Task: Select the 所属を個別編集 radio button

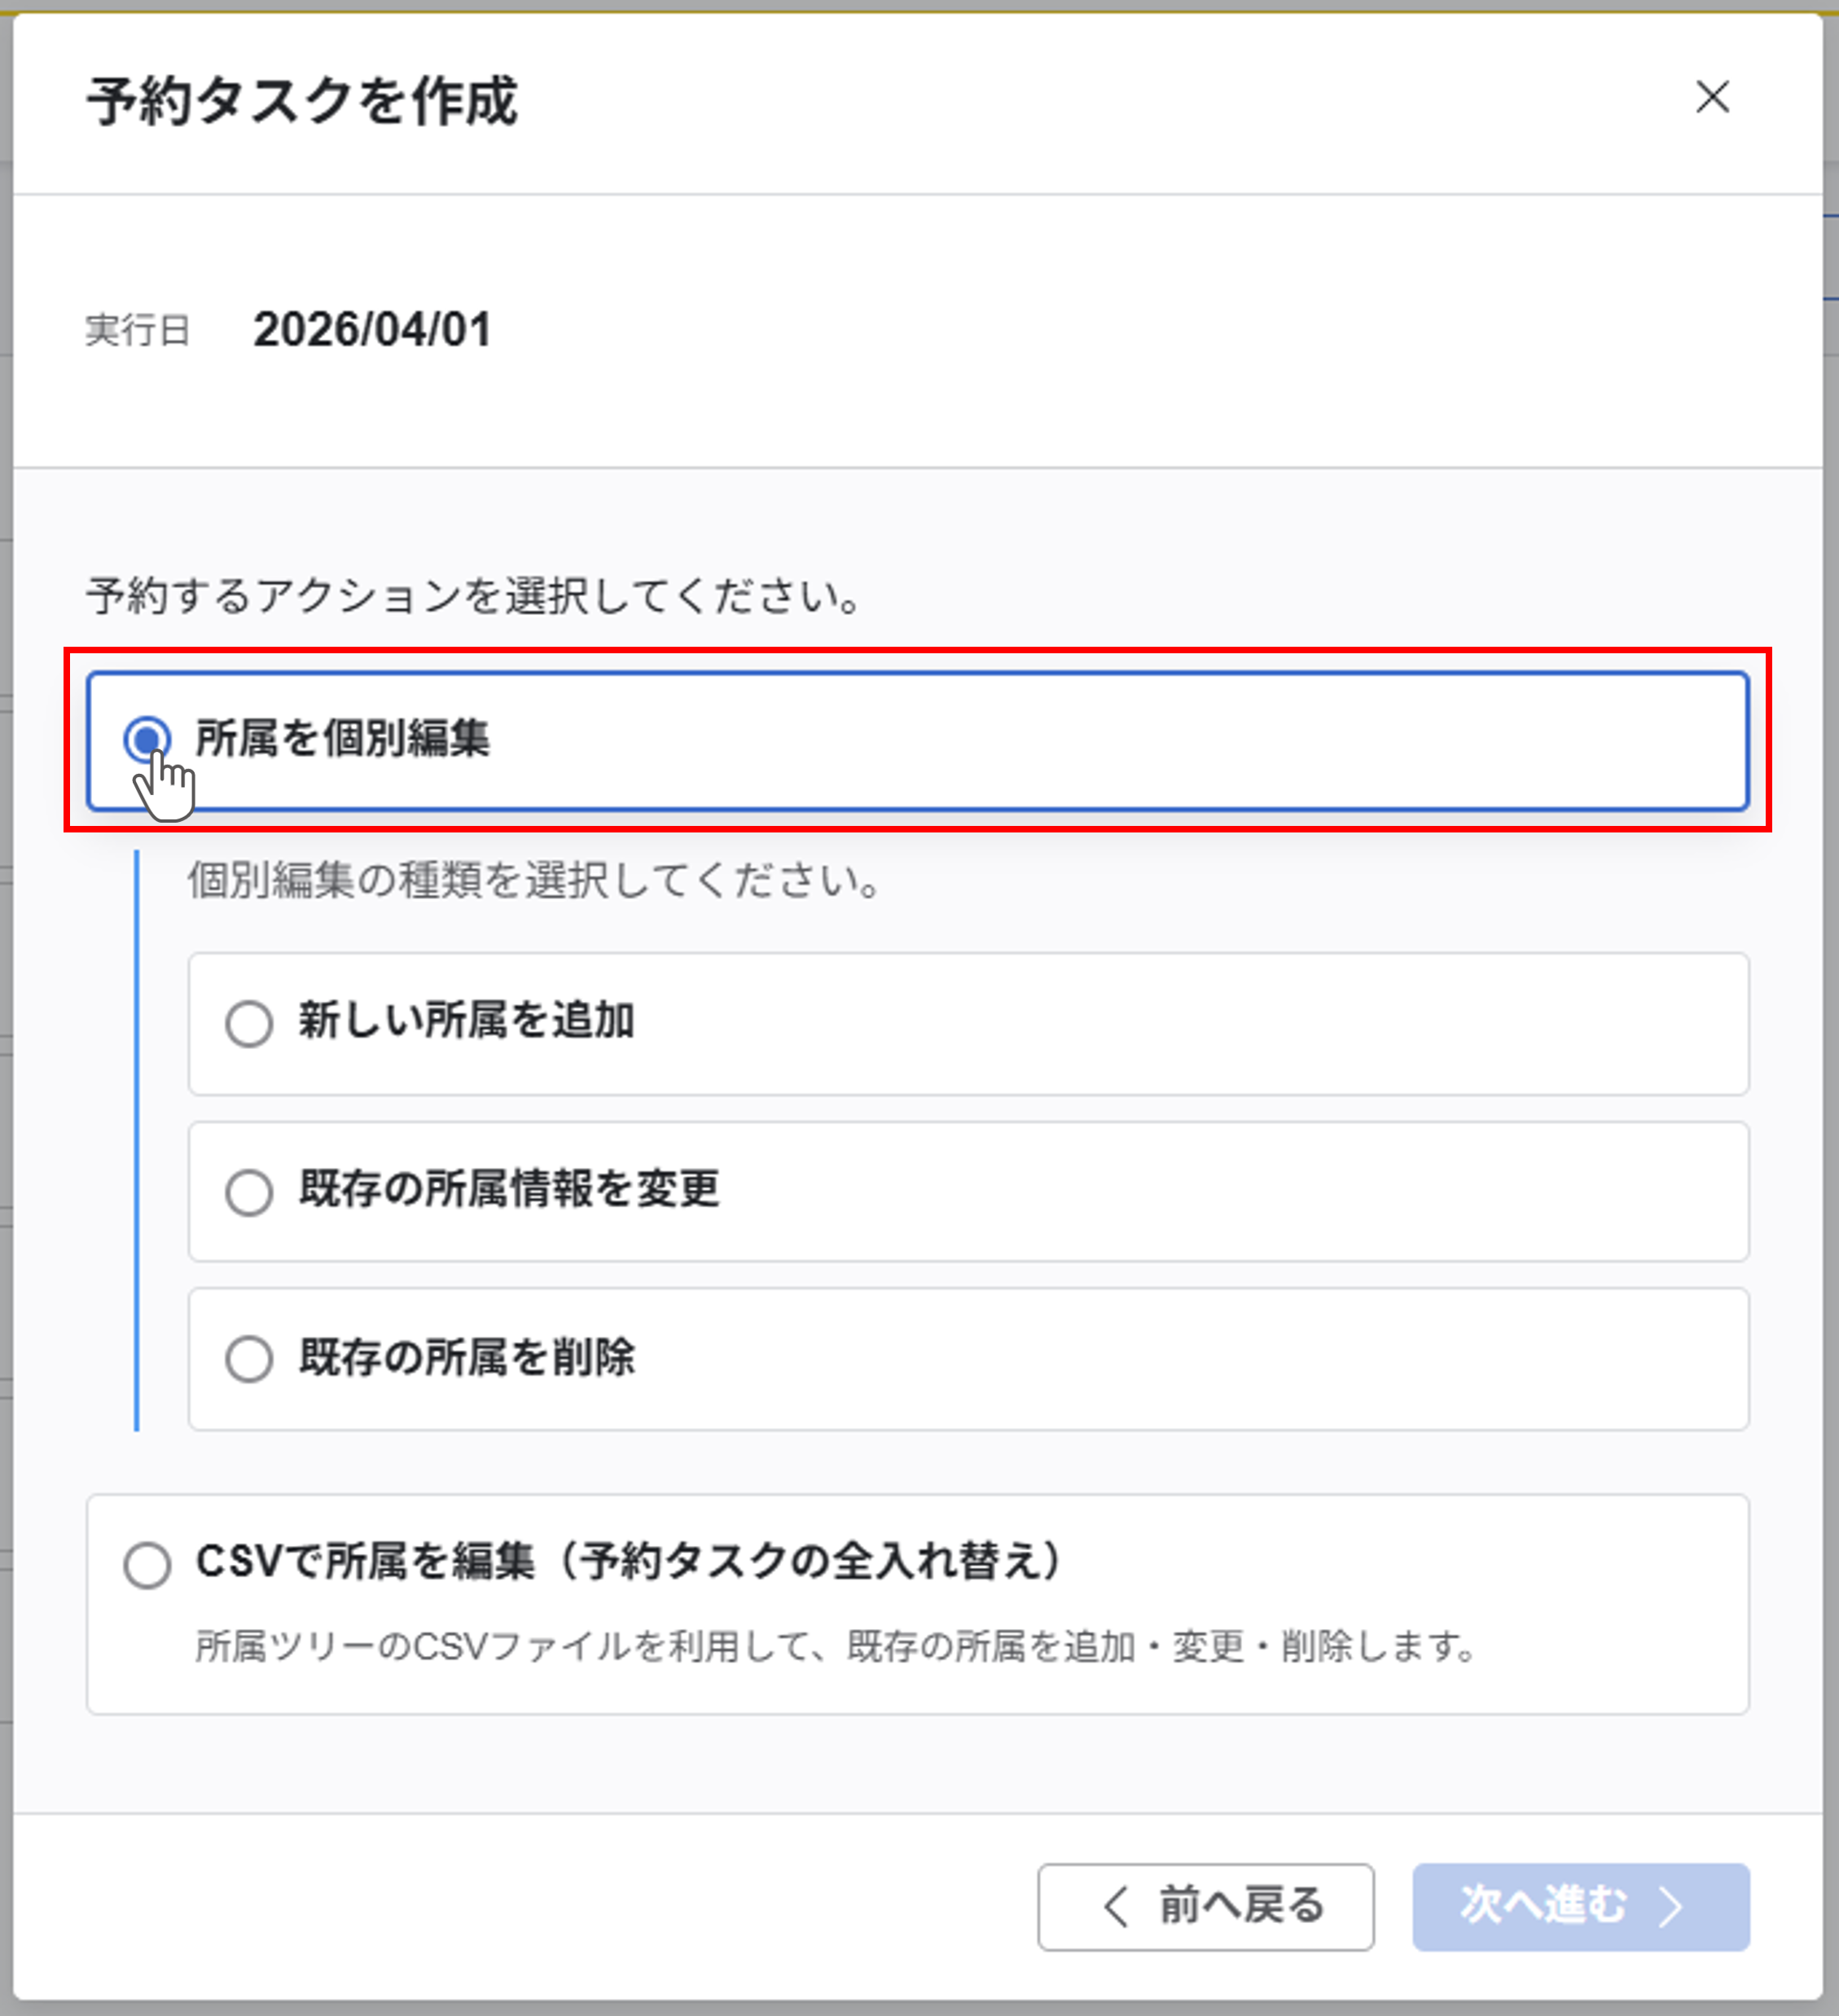Action: click(x=147, y=739)
